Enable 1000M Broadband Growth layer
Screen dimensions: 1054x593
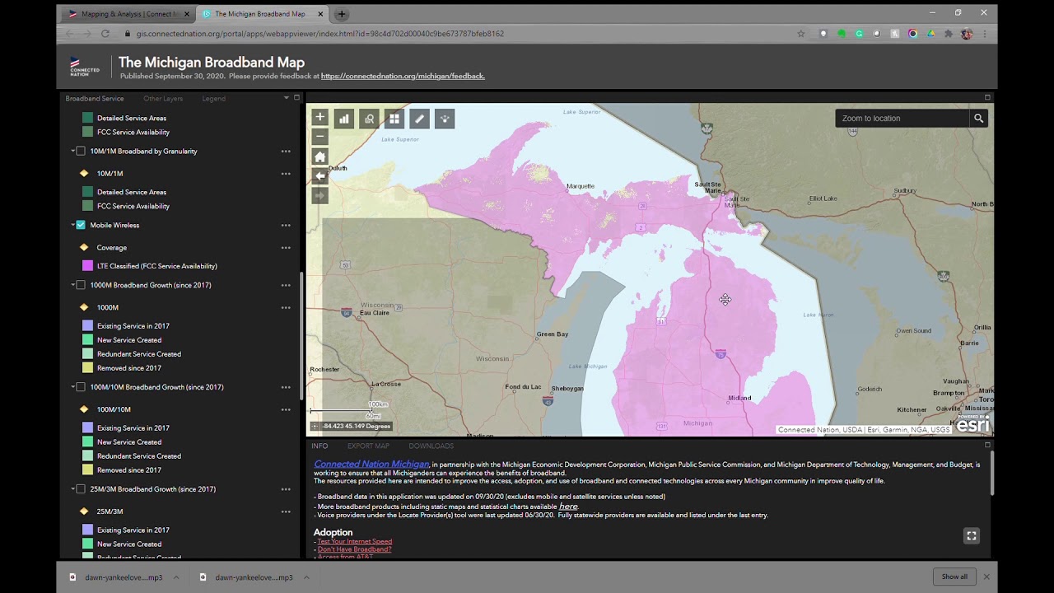pyautogui.click(x=81, y=285)
